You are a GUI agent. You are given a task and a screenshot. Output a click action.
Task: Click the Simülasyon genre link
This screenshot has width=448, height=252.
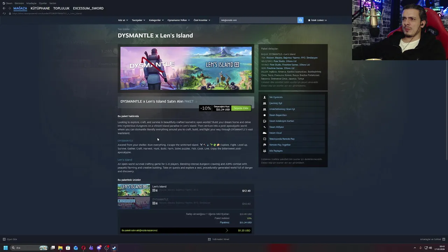click(x=312, y=58)
